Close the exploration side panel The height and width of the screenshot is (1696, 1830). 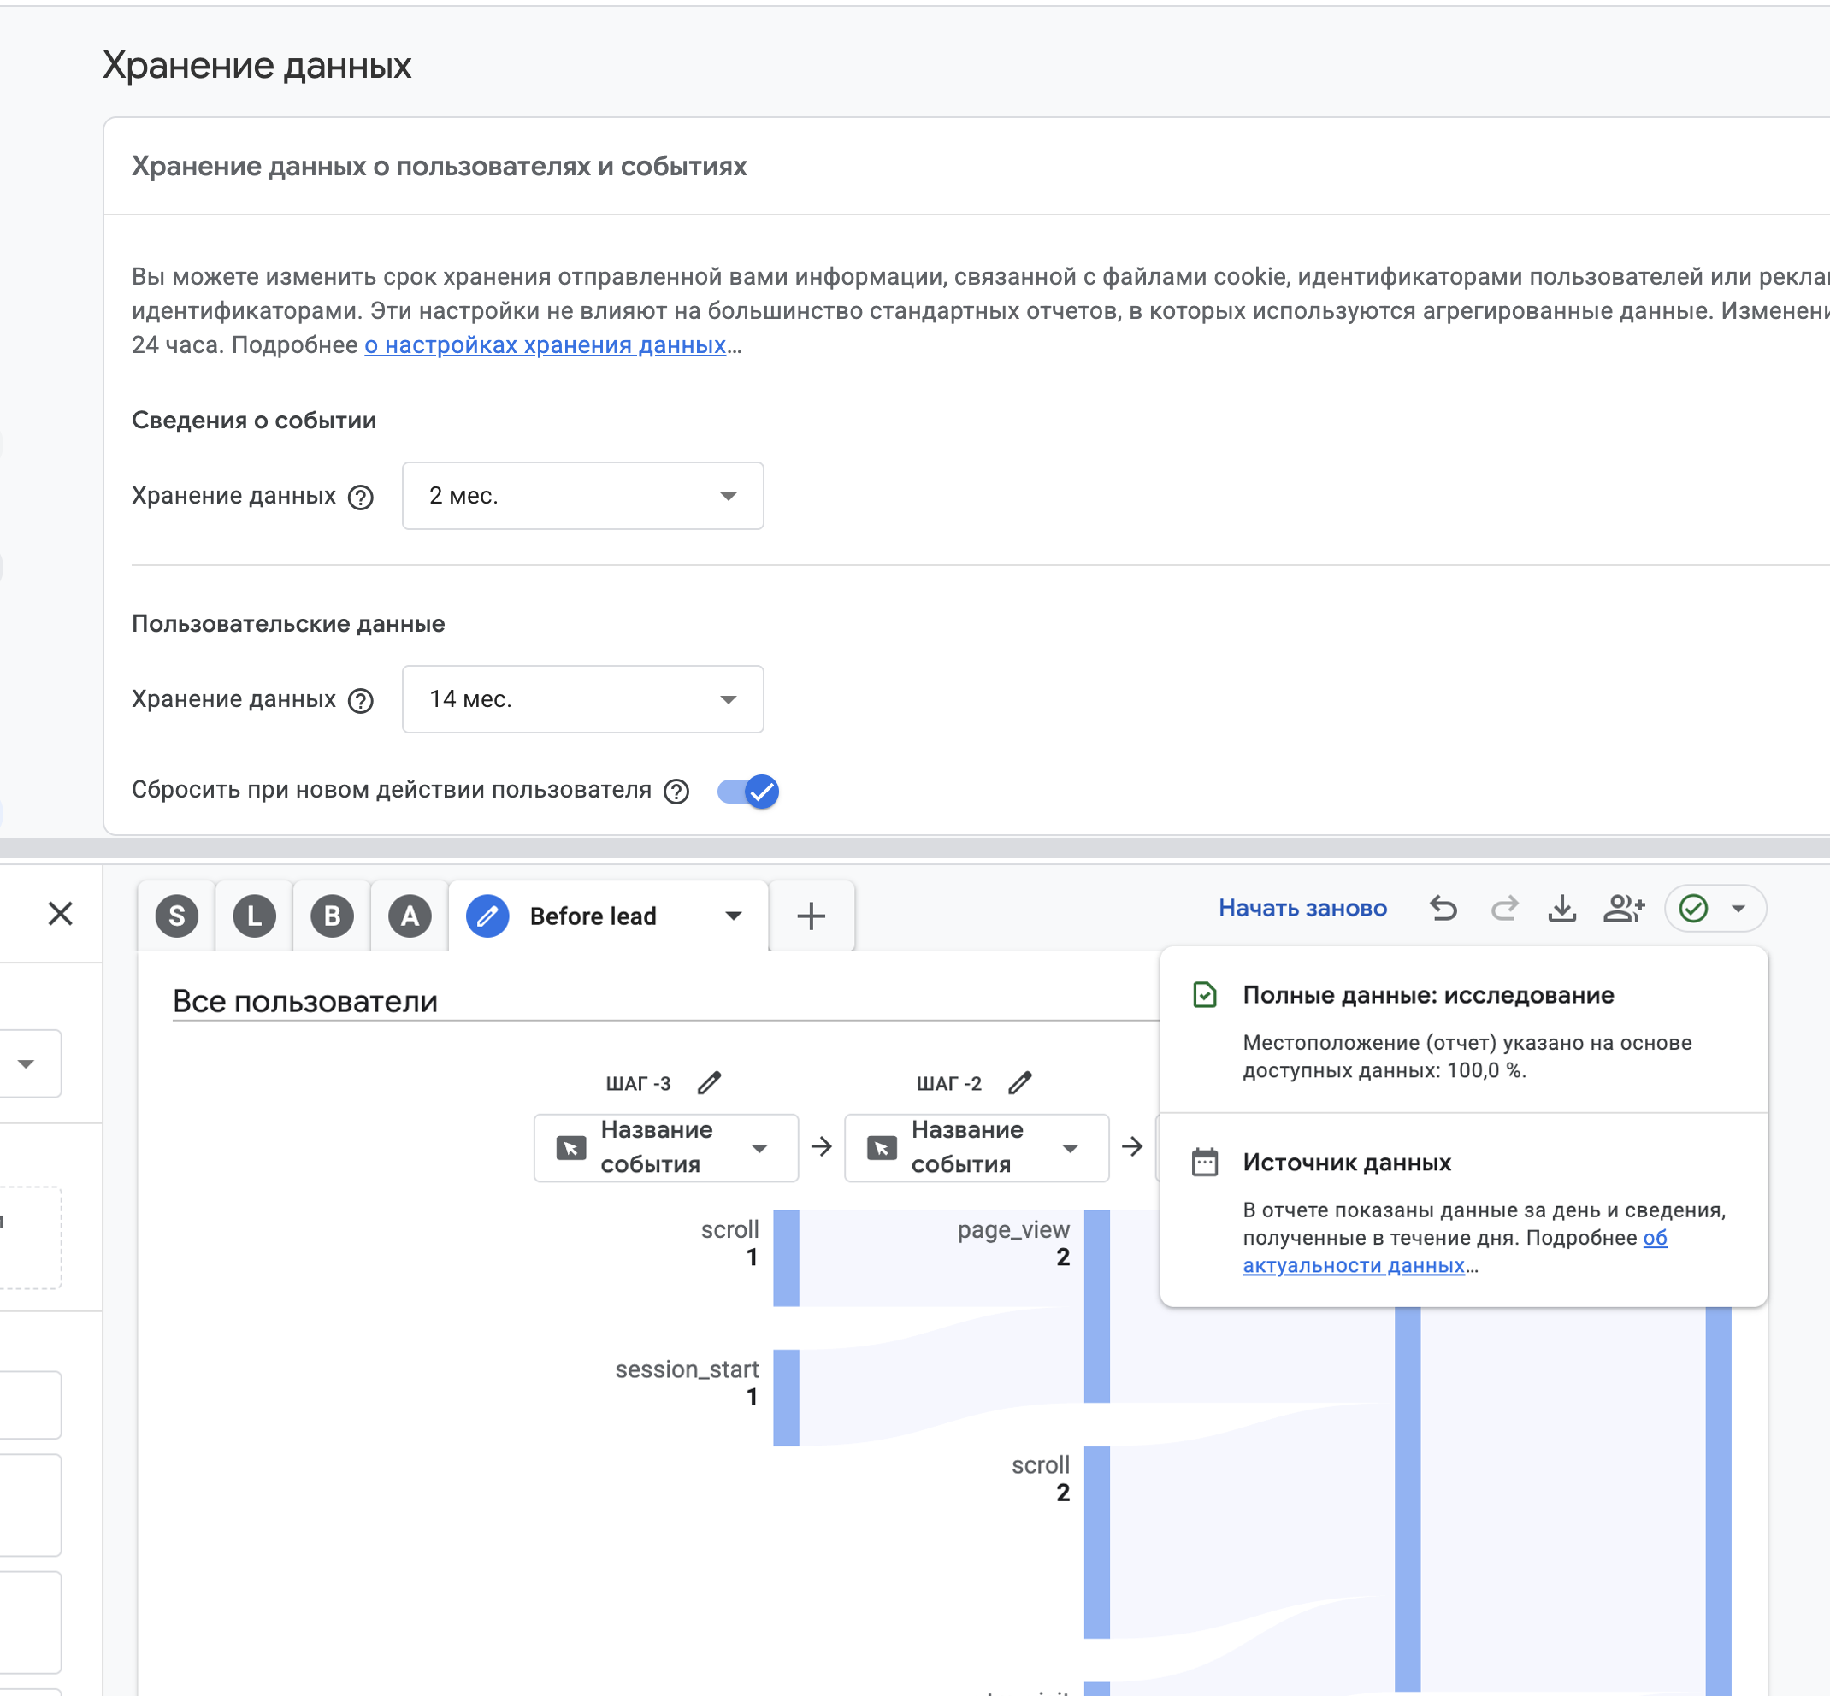[61, 913]
